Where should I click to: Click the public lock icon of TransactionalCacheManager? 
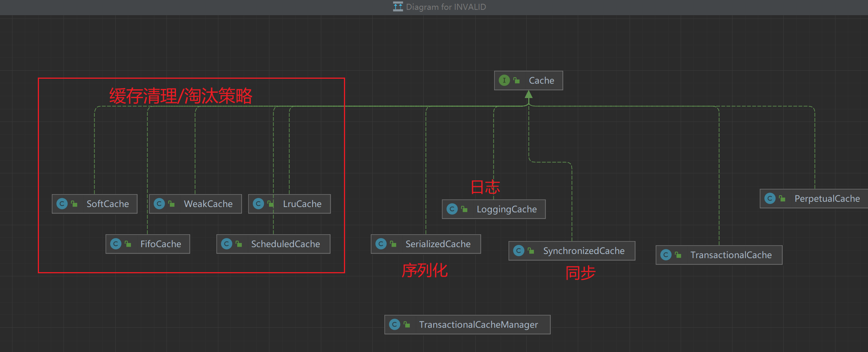click(407, 324)
